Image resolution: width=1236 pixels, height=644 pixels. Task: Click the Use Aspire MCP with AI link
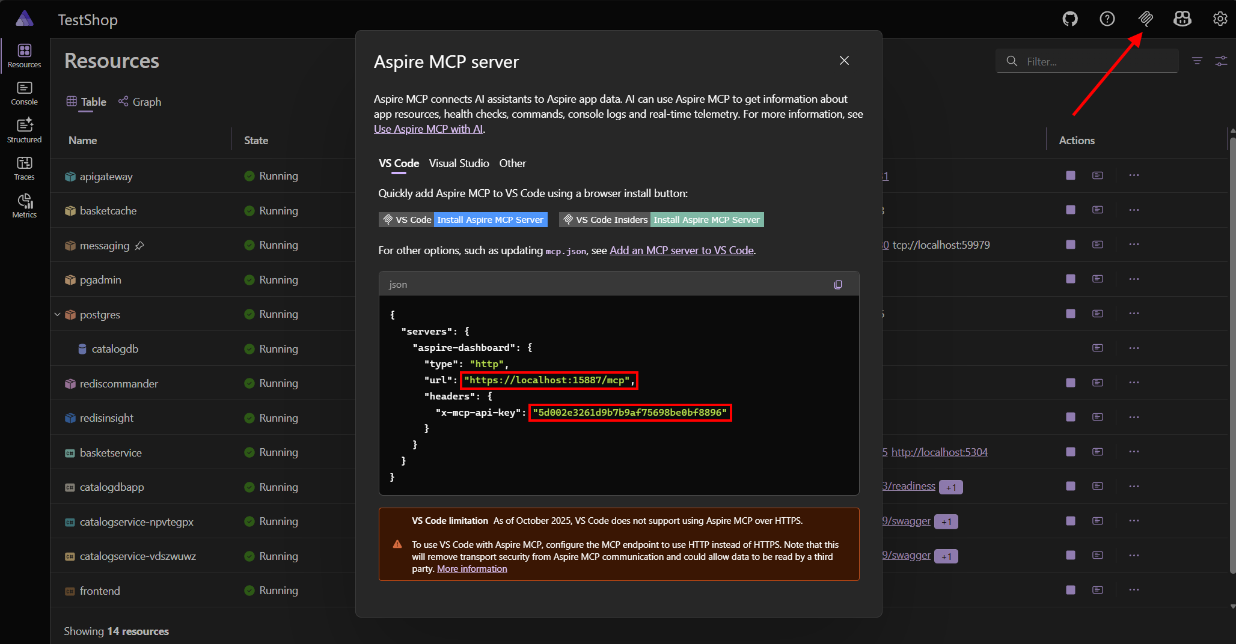[428, 129]
